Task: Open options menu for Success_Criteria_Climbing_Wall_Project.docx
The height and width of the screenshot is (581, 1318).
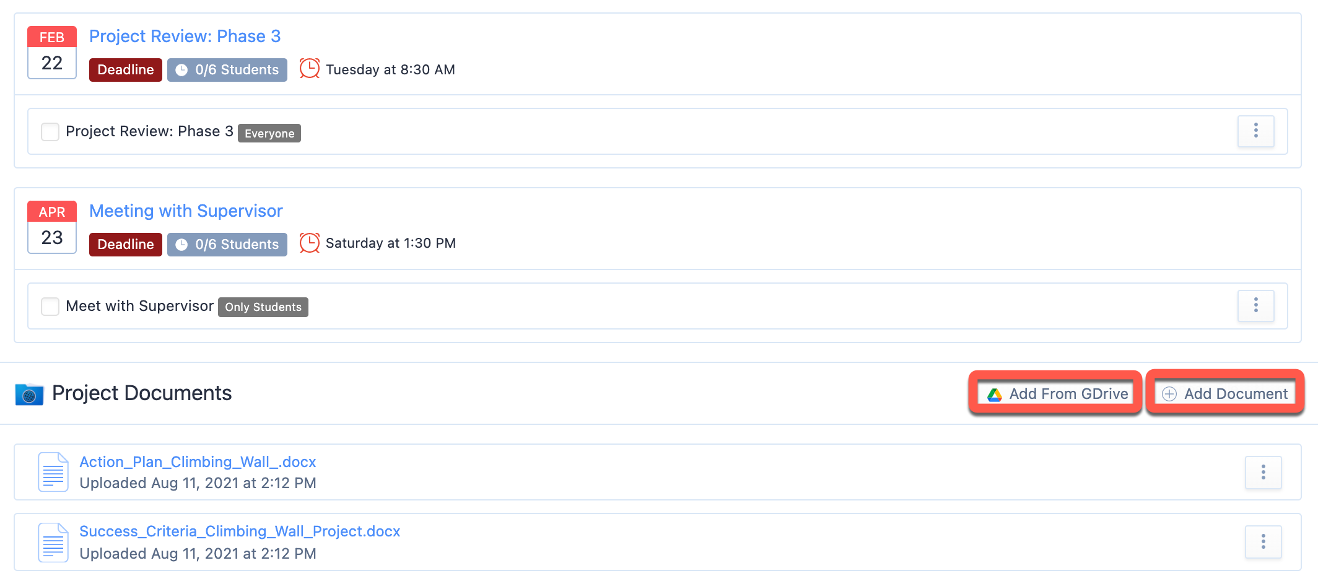Action: point(1263,542)
